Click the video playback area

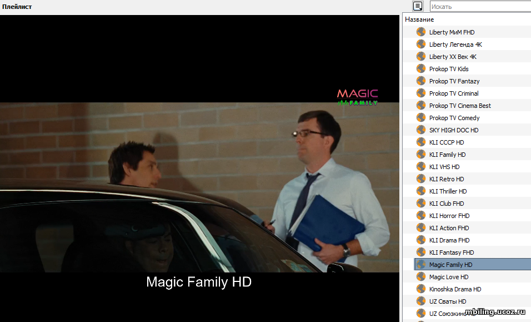point(199,169)
